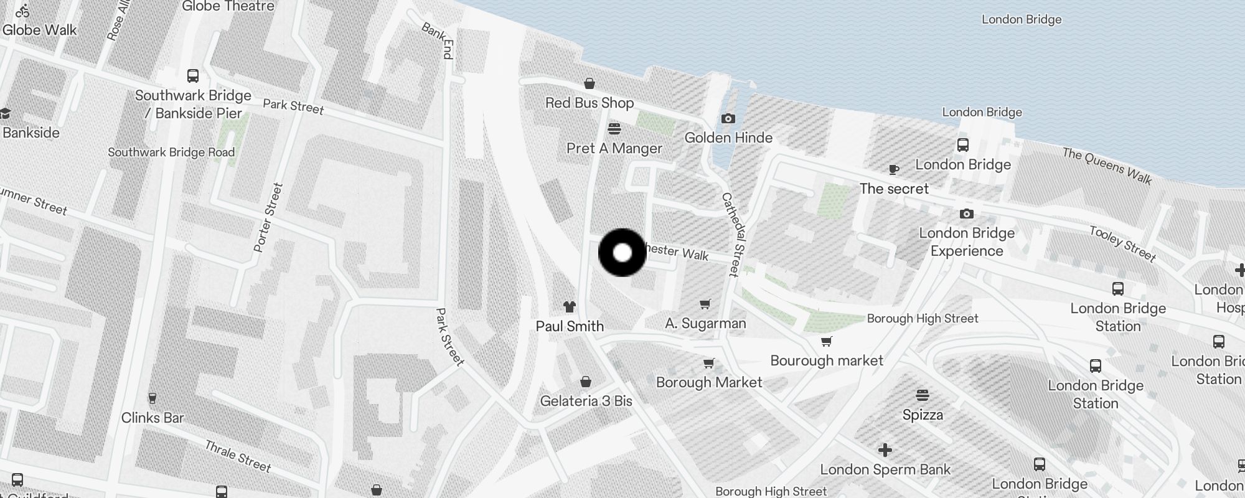Open the Pret A Manger burger icon
The height and width of the screenshot is (498, 1245).
coord(614,129)
